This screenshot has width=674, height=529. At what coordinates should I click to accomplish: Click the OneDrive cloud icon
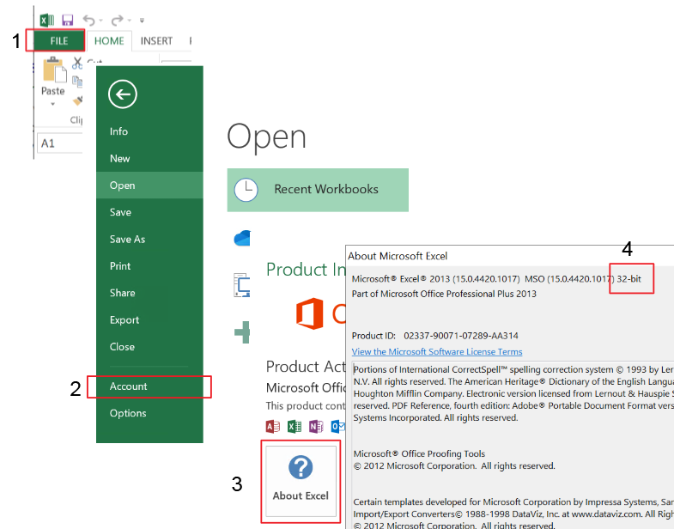[x=242, y=238]
